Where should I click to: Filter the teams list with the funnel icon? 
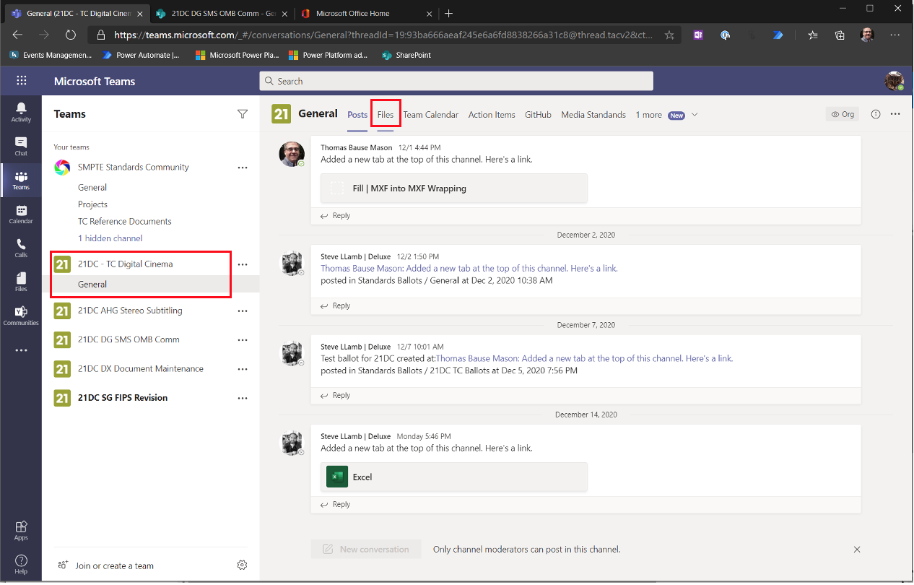242,114
